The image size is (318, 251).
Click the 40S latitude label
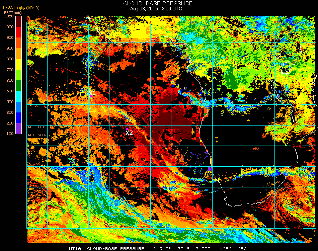298,228
